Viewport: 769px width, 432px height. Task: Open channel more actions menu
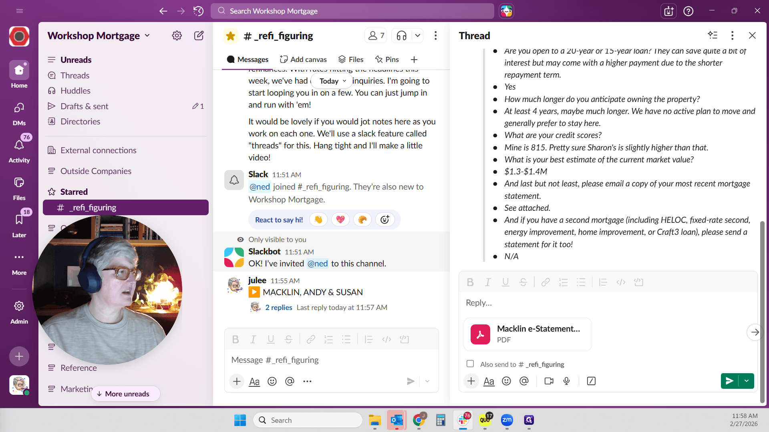tap(435, 36)
